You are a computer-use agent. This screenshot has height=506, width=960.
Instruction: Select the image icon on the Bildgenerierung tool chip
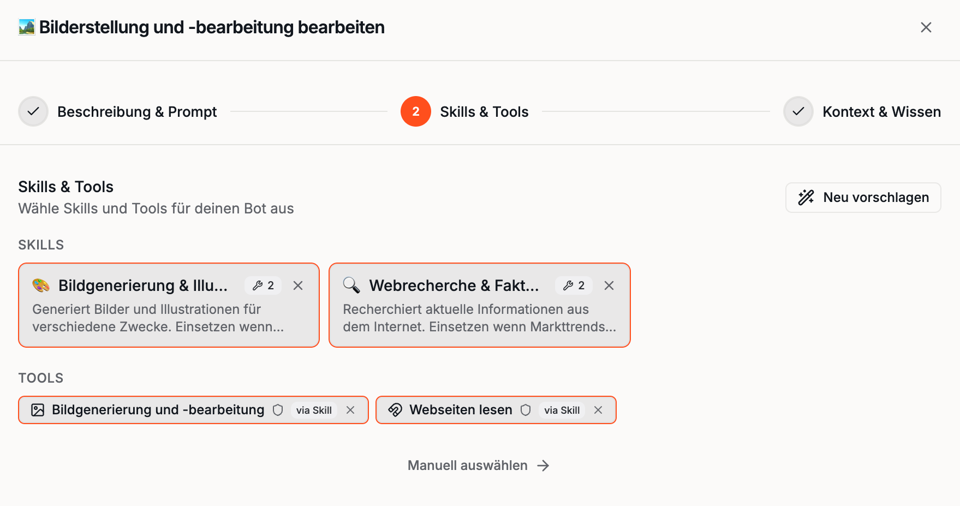[37, 409]
